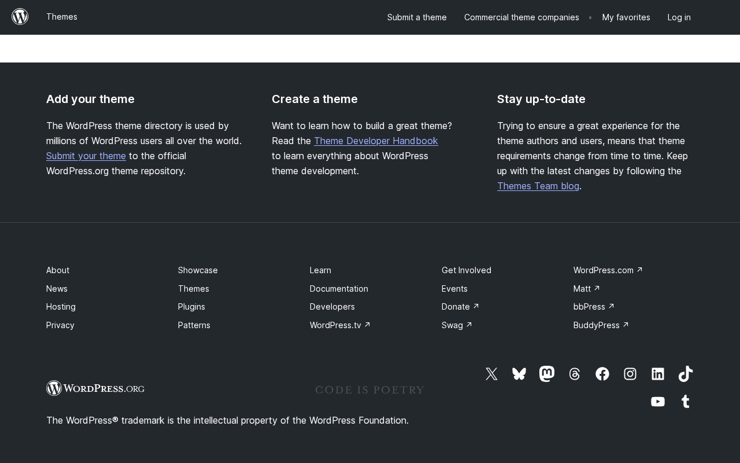Open the LinkedIn icon link

point(658,374)
